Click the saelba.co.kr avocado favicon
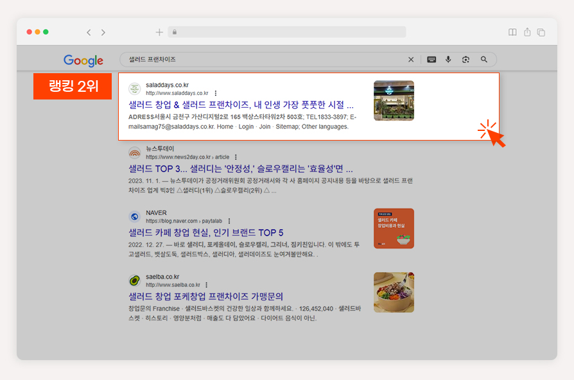574x380 pixels. [134, 281]
